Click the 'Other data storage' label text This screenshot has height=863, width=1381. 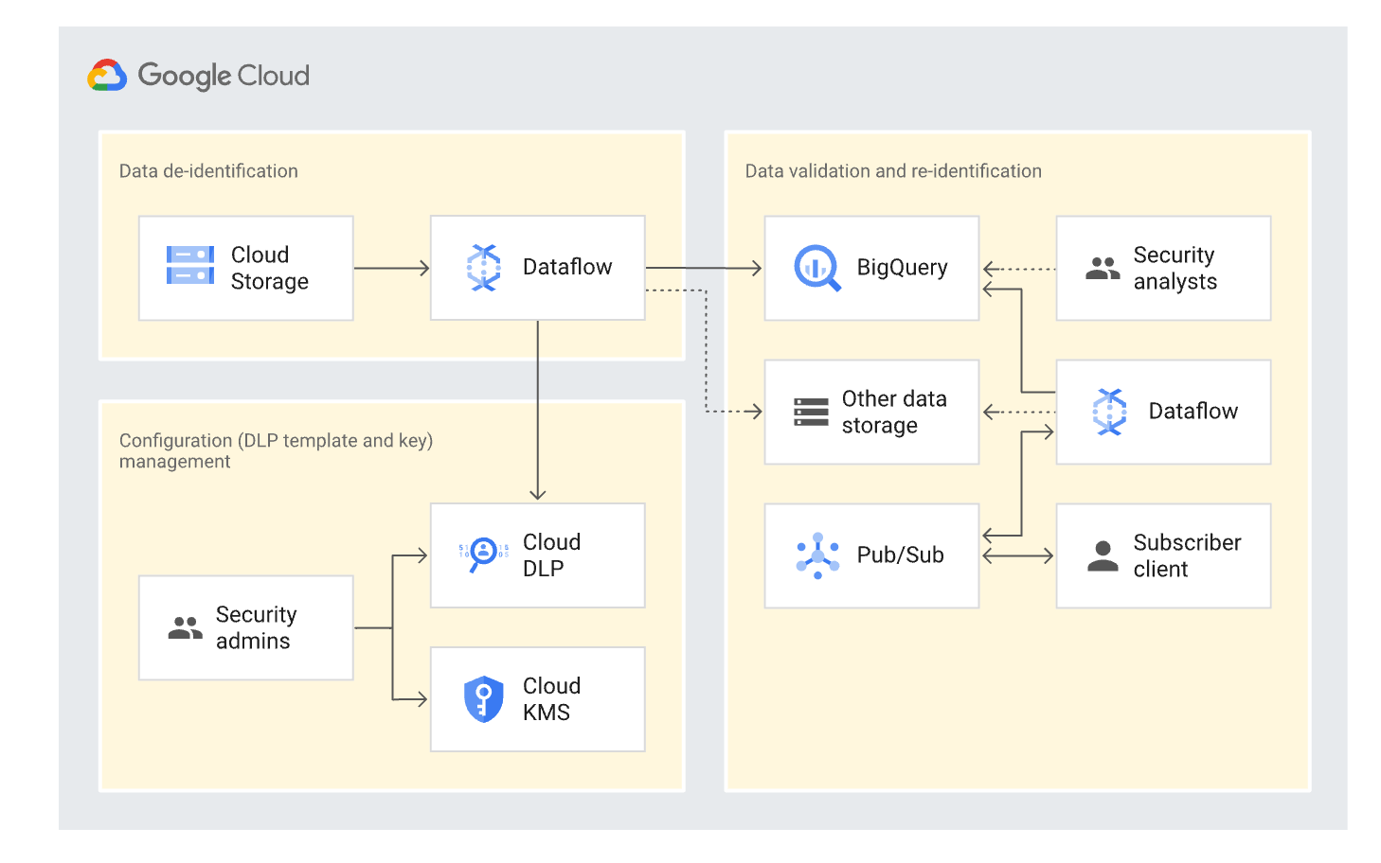point(894,413)
